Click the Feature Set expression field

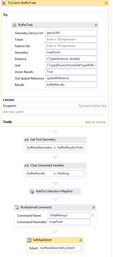click(71, 46)
